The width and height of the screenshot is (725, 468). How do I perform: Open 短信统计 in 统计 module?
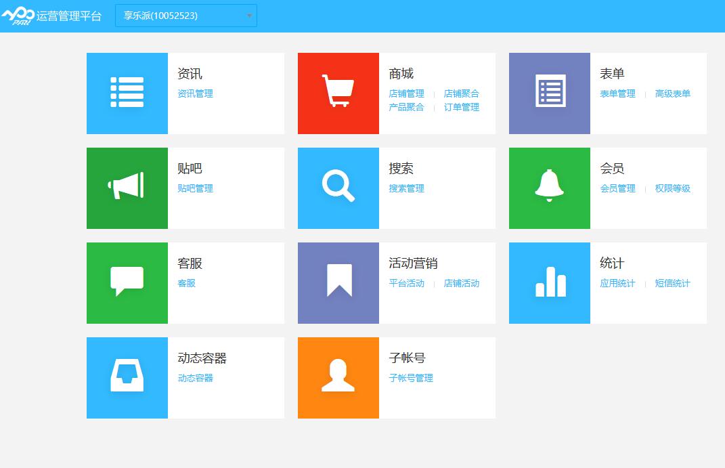[x=673, y=283]
